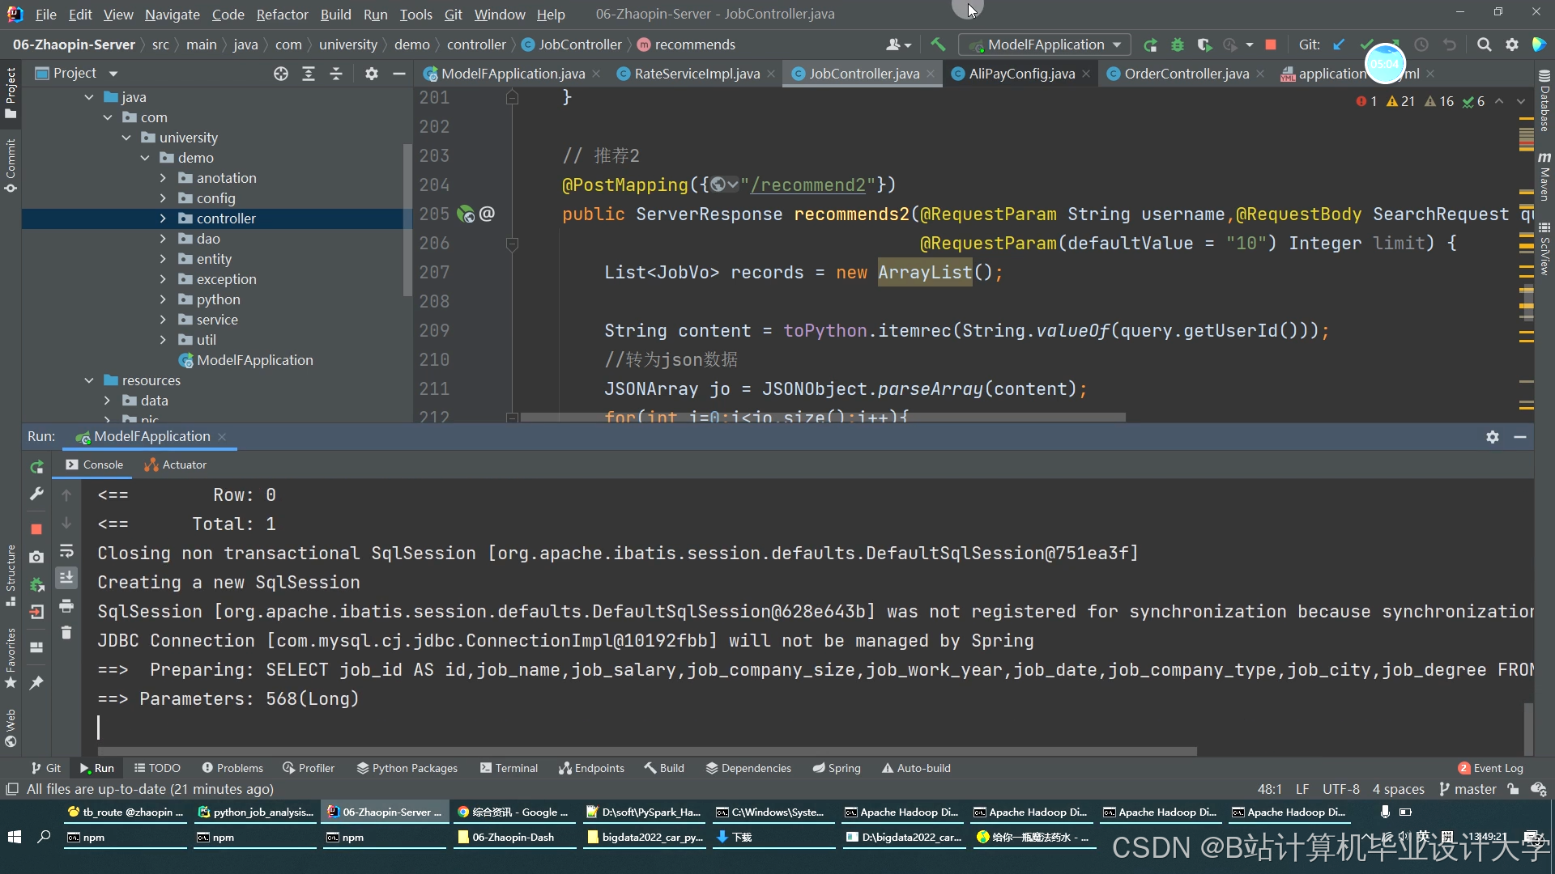Open the Refactor menu

click(282, 15)
